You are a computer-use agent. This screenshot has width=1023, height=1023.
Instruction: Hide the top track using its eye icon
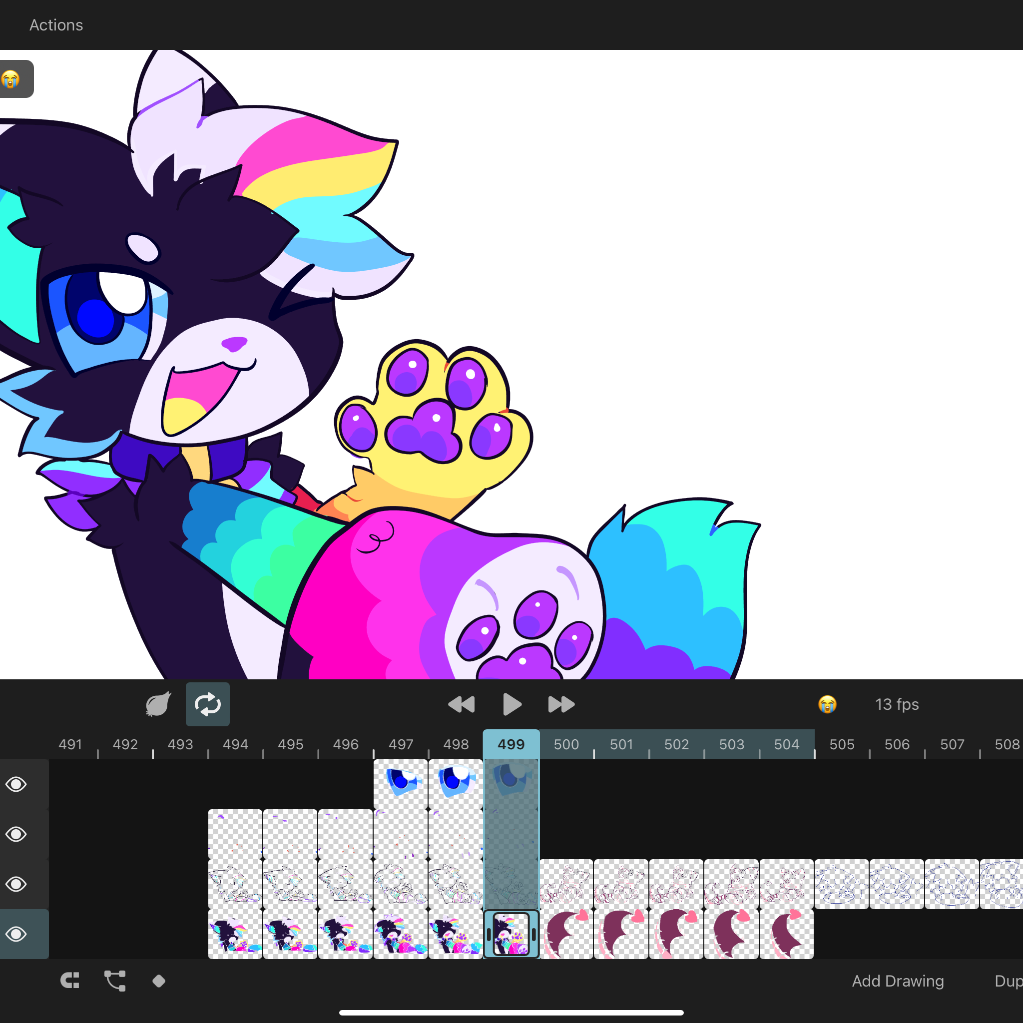(16, 784)
